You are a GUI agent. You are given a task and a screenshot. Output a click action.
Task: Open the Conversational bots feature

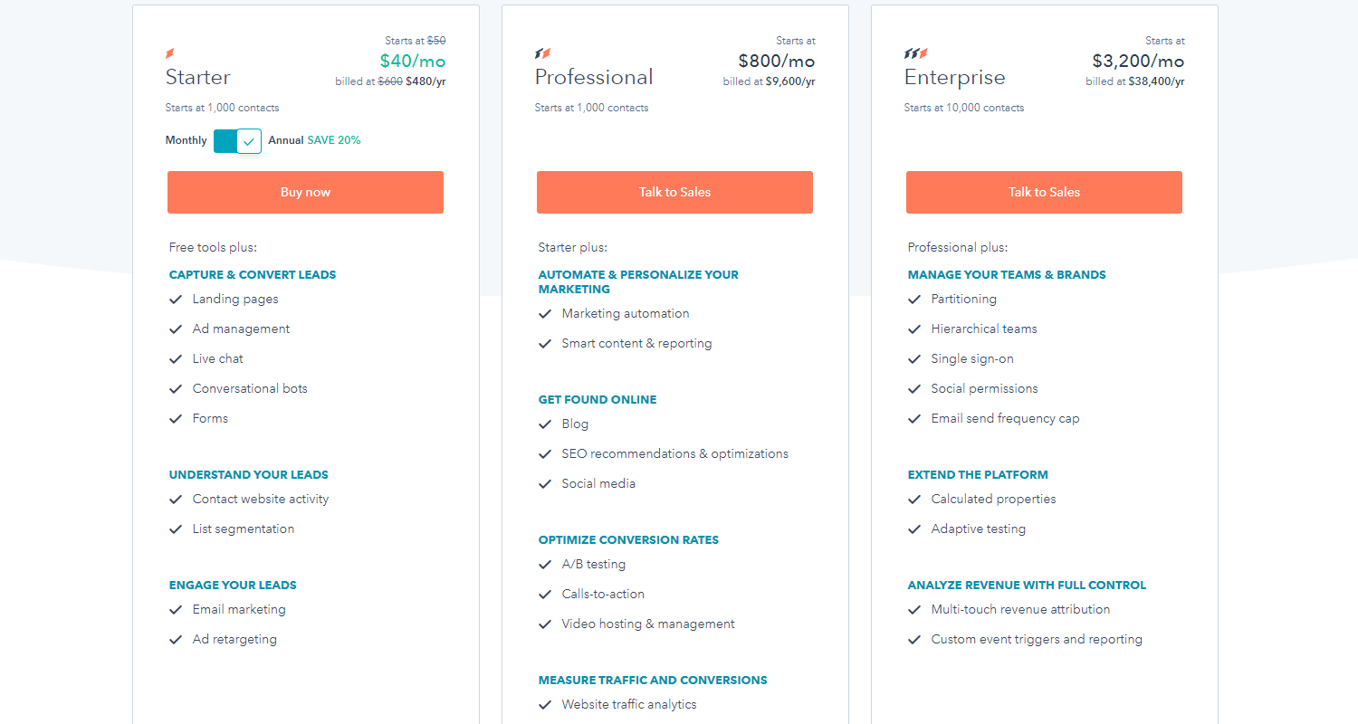coord(250,388)
